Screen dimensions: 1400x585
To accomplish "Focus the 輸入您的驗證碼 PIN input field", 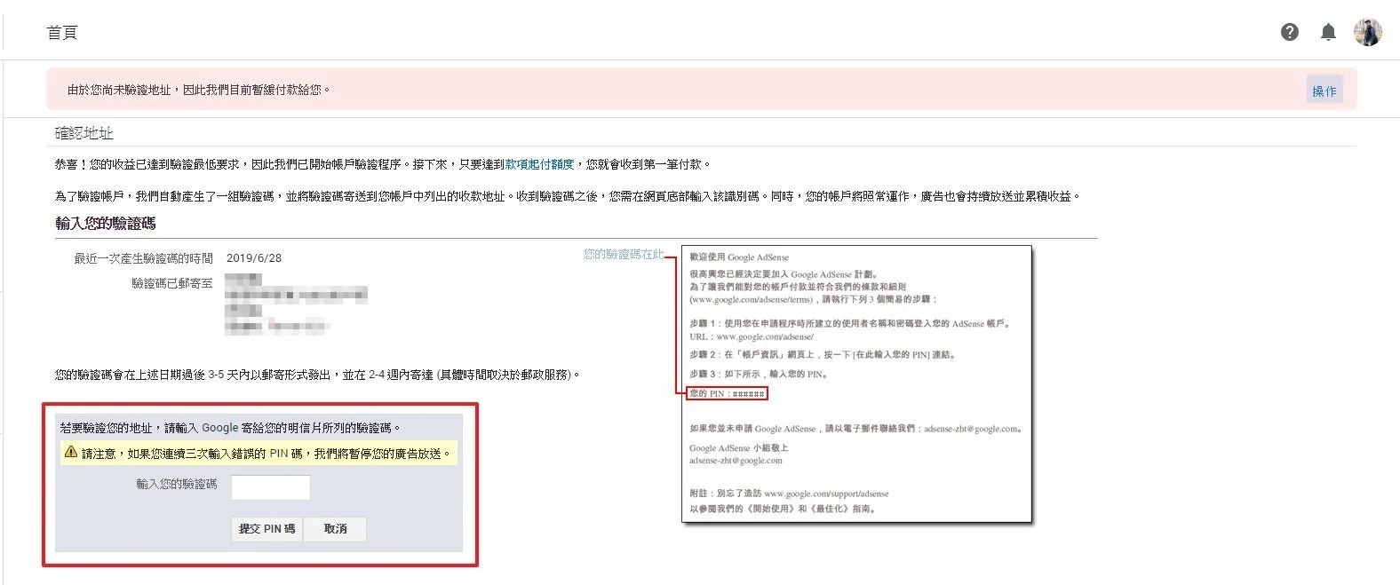I will [271, 487].
